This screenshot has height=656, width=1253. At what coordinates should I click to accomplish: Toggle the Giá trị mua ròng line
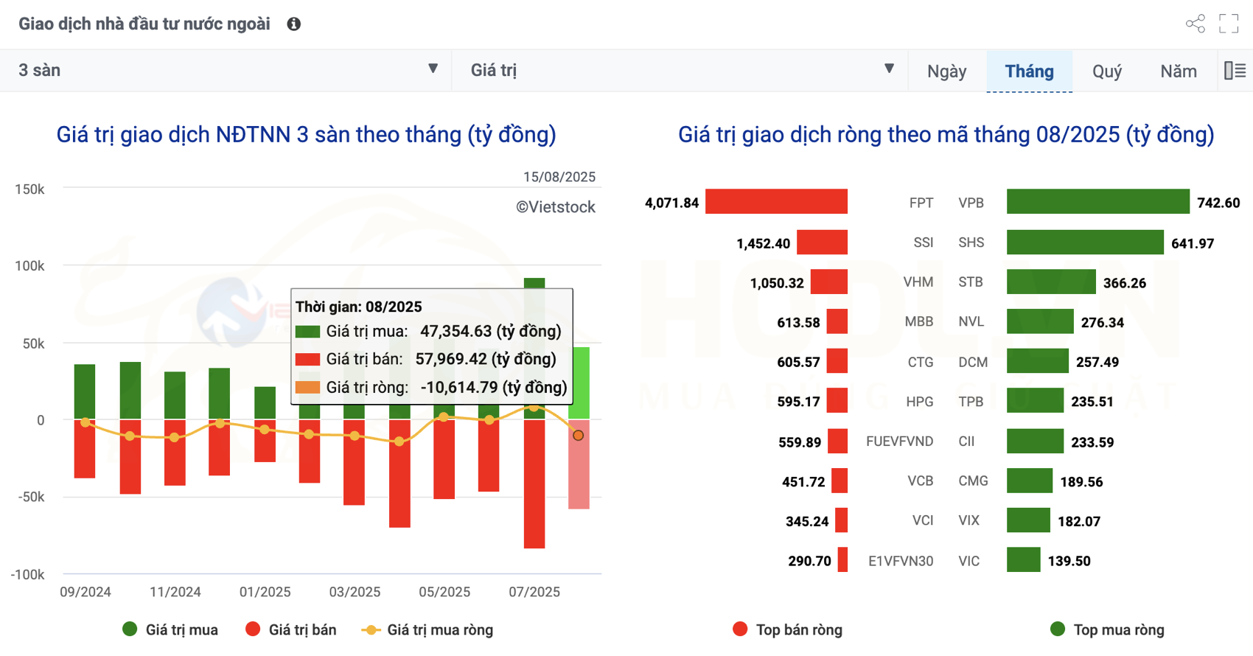pyautogui.click(x=427, y=629)
